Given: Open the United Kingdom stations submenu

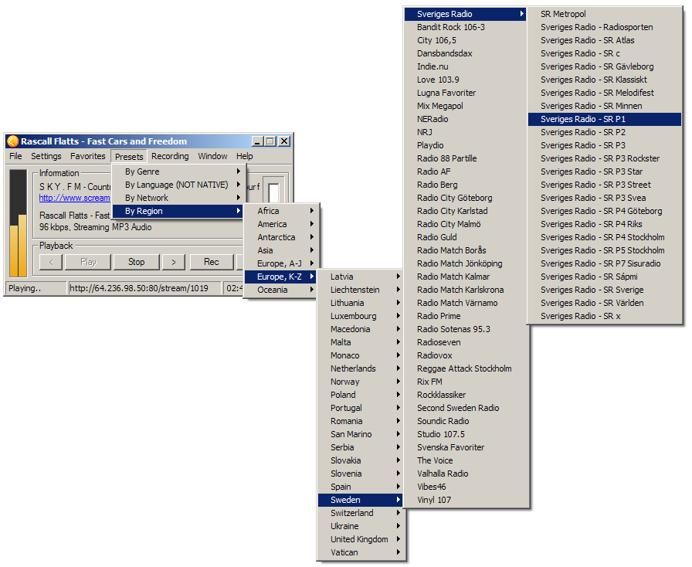Looking at the screenshot, I should tap(361, 540).
